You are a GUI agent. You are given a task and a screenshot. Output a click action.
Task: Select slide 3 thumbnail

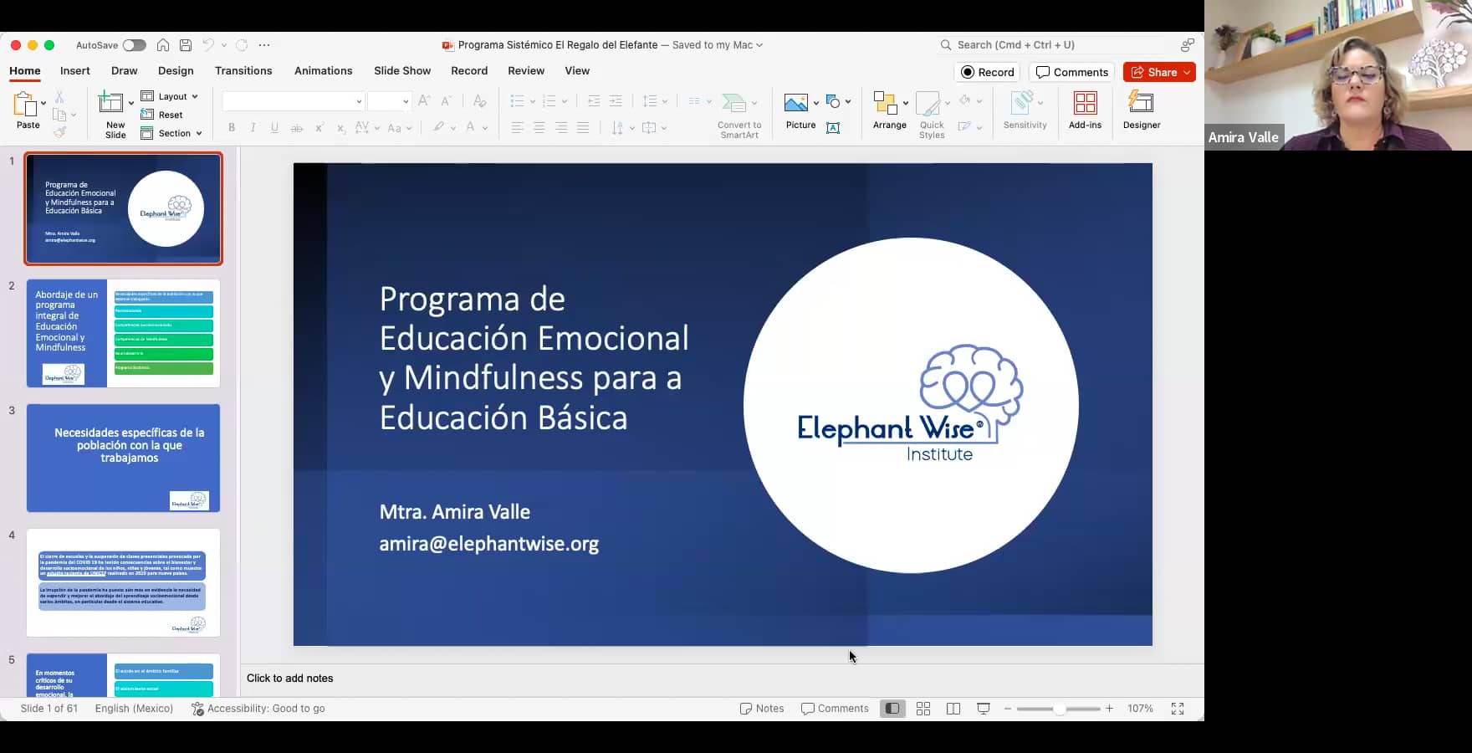click(123, 458)
